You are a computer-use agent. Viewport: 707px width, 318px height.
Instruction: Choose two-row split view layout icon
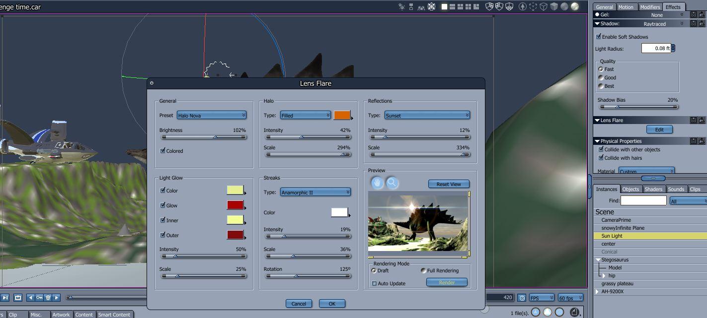pyautogui.click(x=452, y=6)
